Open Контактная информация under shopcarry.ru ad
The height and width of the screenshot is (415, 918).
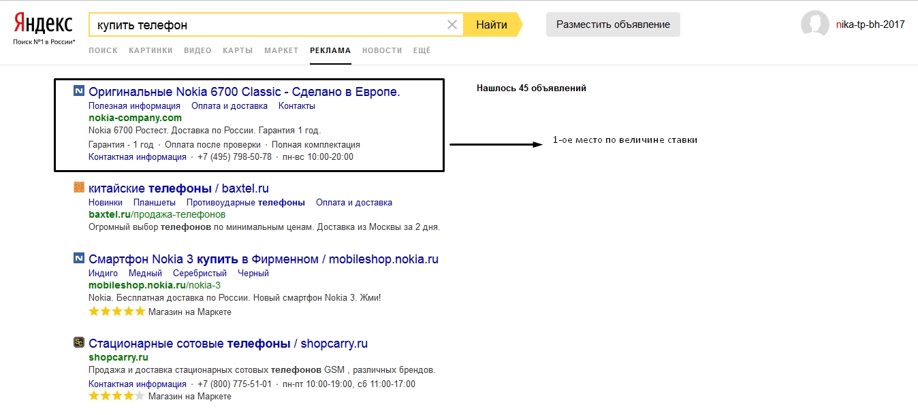pos(138,384)
